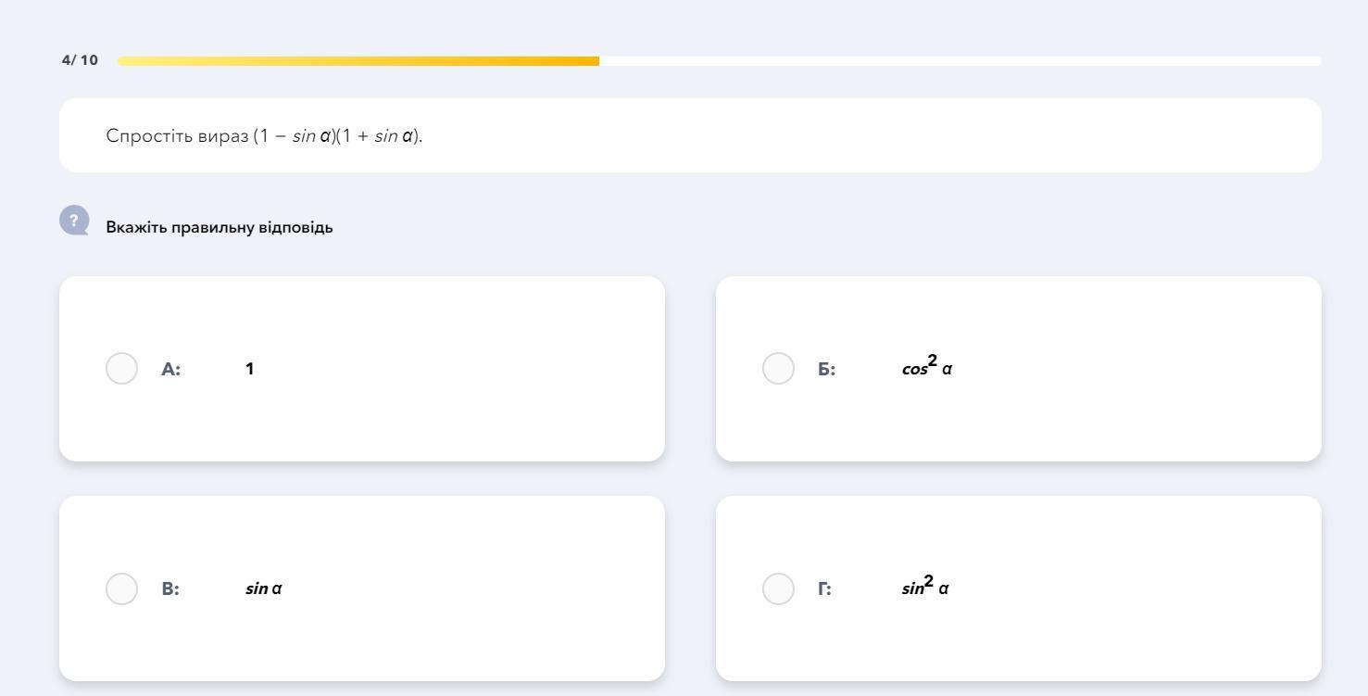Viewport: 1368px width, 696px height.
Task: Choose the answer 'cos² α'
Action: coord(926,367)
